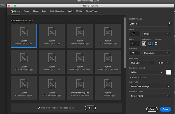Click the Close button
This screenshot has width=175, height=114.
pyautogui.click(x=152, y=109)
